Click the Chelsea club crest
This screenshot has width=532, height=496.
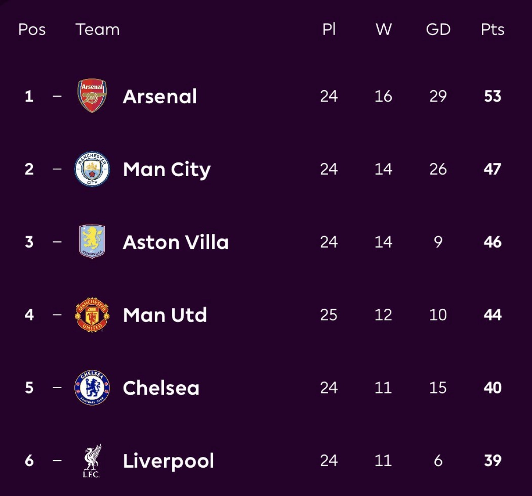pos(92,388)
